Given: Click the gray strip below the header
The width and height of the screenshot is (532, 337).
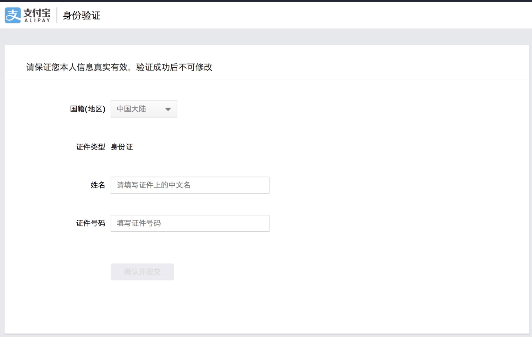Looking at the screenshot, I should click(266, 36).
